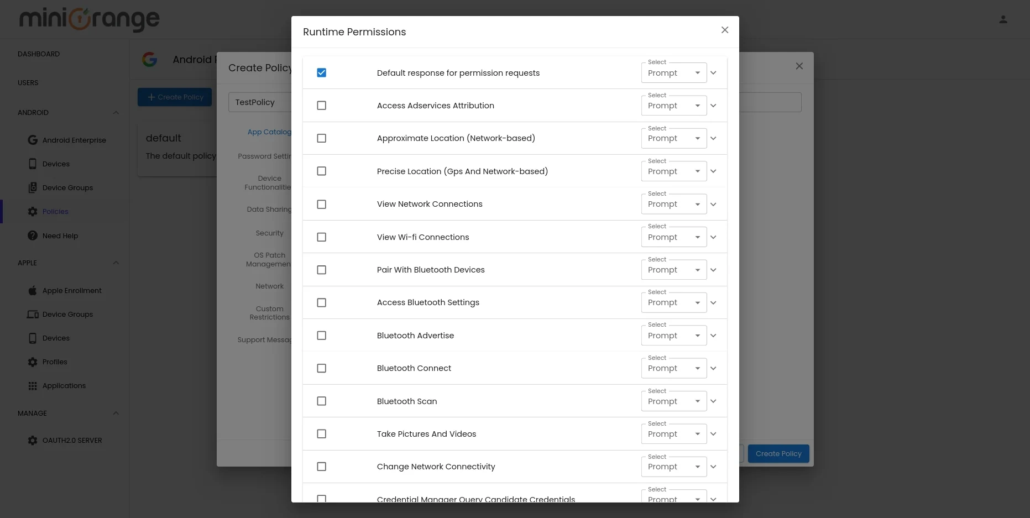Check the Precise Location permission checkbox
The width and height of the screenshot is (1030, 518).
tap(322, 171)
